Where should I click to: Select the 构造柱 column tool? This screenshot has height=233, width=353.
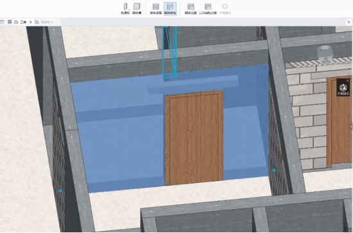pyautogui.click(x=125, y=9)
